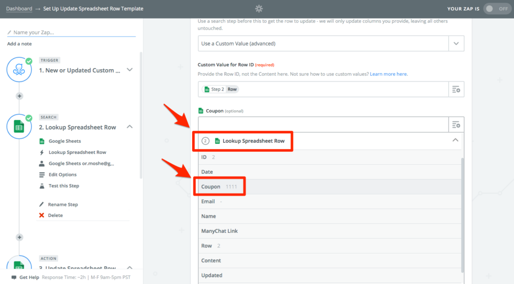Open the Learn more here link
This screenshot has width=514, height=284.
pos(389,74)
